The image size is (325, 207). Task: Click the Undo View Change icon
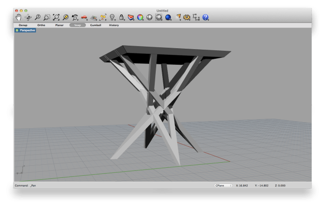tap(75, 18)
